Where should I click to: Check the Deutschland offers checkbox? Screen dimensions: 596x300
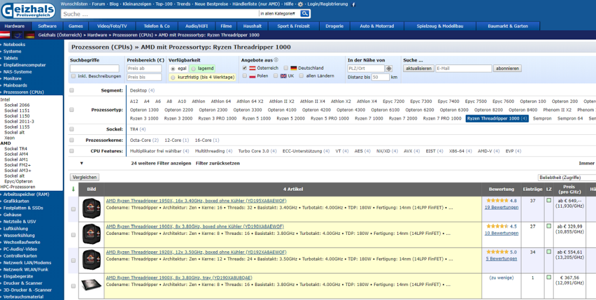pyautogui.click(x=286, y=68)
